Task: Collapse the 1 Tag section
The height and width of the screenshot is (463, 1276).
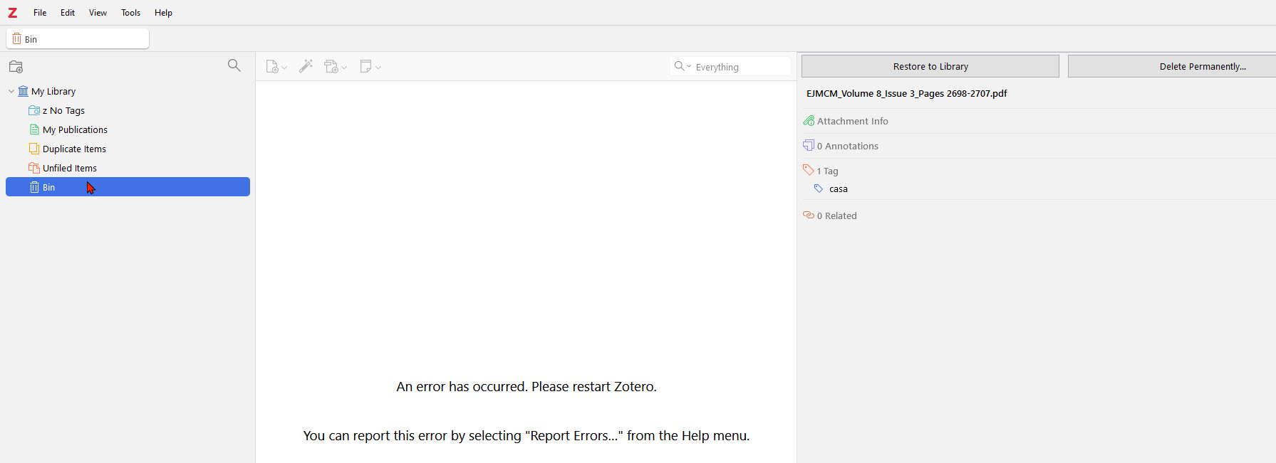Action: [x=826, y=171]
